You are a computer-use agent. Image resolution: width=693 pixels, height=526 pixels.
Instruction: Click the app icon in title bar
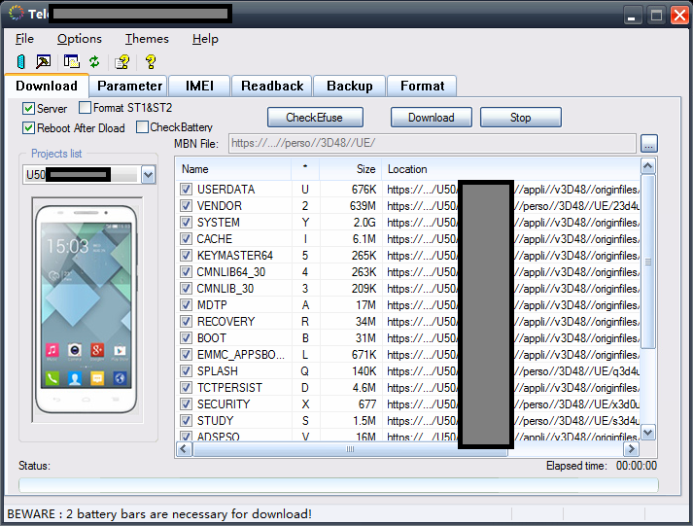click(17, 15)
